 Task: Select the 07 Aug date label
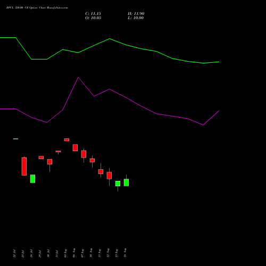82,253
